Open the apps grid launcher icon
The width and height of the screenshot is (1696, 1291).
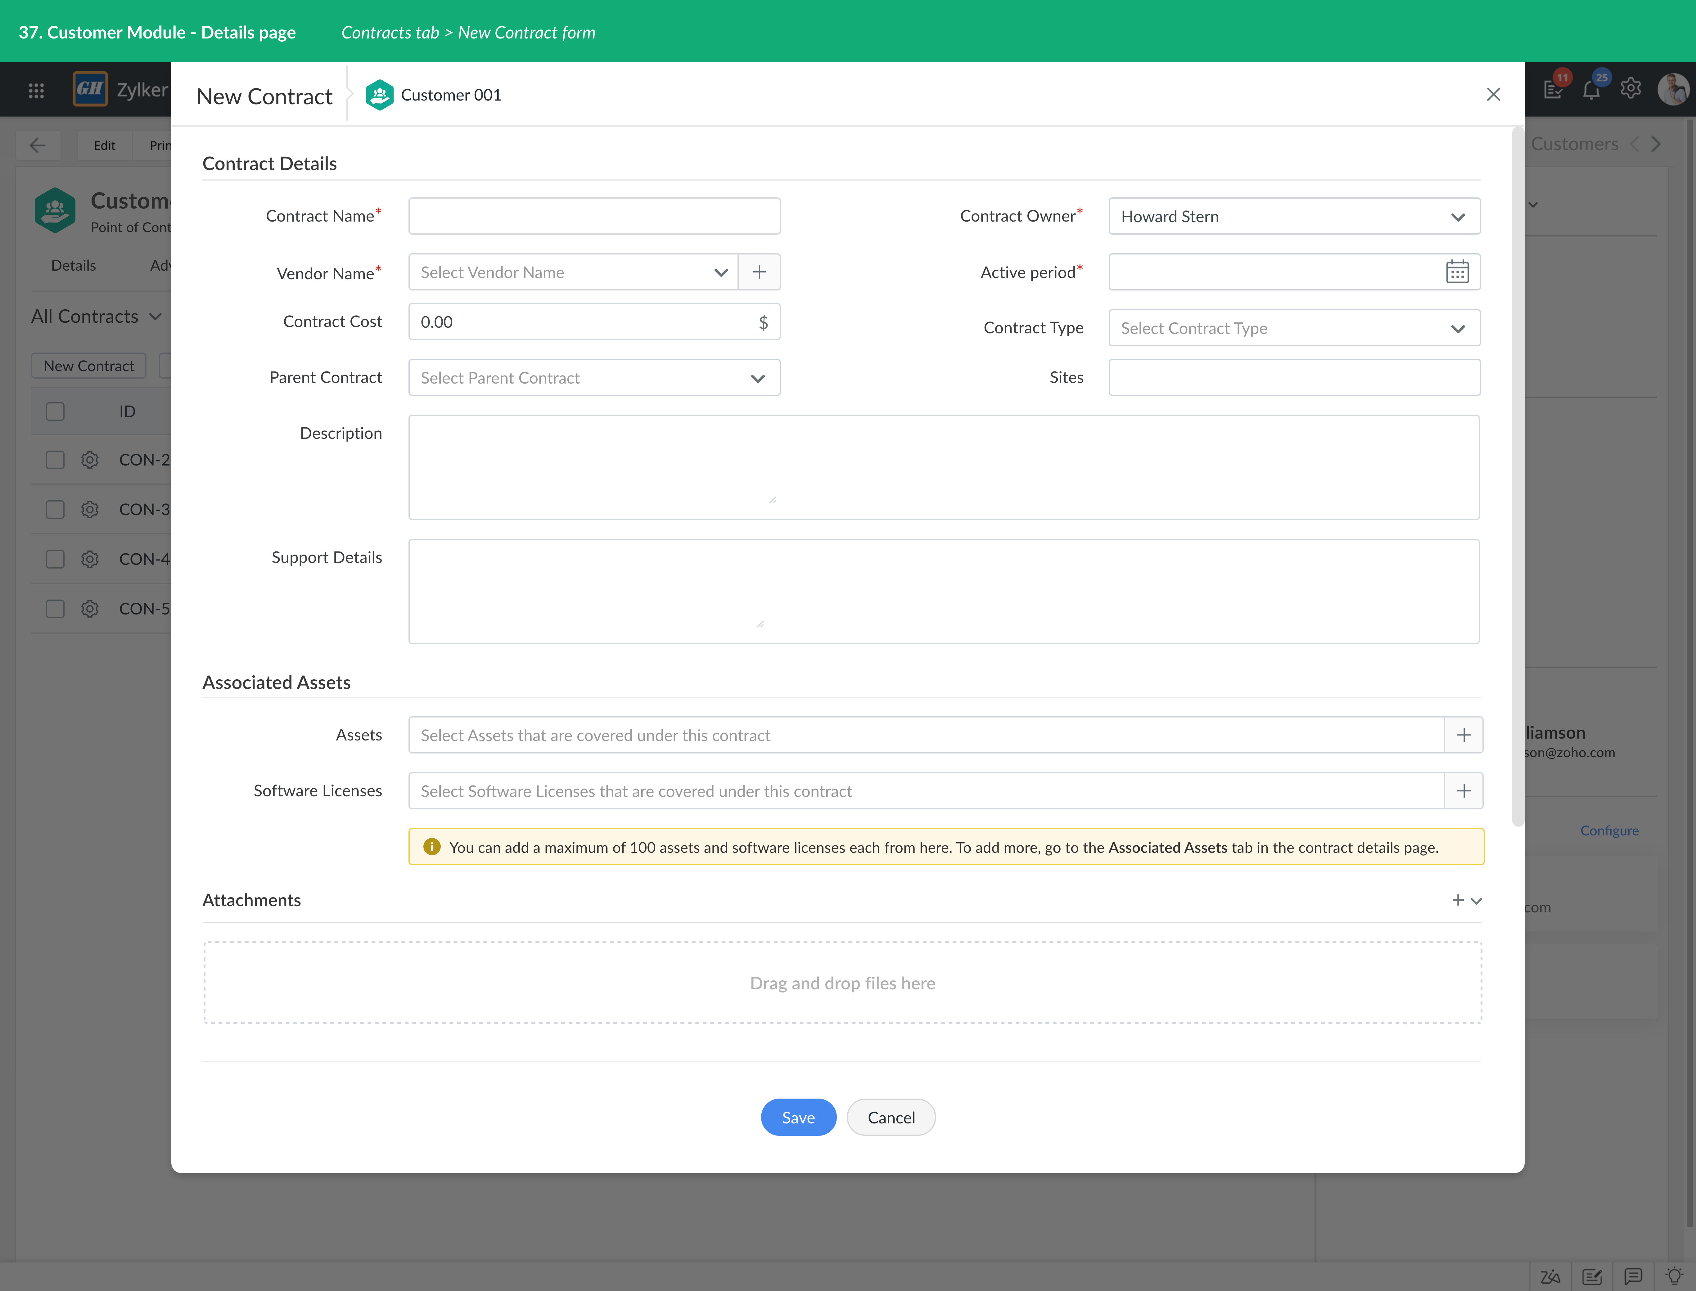pyautogui.click(x=36, y=91)
